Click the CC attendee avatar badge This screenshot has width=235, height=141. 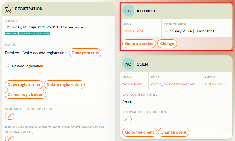point(128,11)
